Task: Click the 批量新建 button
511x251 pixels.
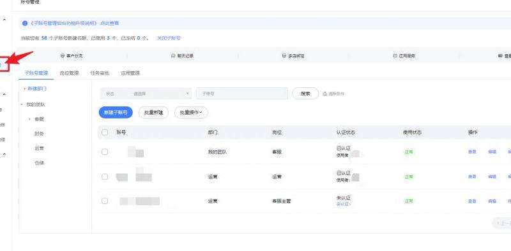Action: tap(153, 113)
